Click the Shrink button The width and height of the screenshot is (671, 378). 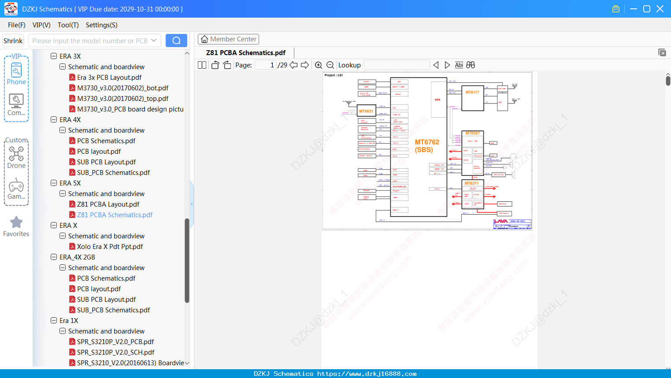pos(13,41)
